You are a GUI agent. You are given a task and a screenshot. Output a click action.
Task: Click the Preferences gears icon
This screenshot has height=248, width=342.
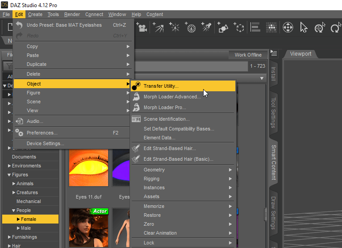[x=19, y=133]
